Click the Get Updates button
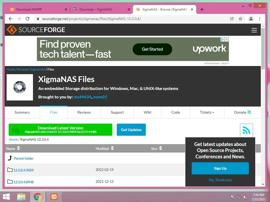 [x=131, y=130]
